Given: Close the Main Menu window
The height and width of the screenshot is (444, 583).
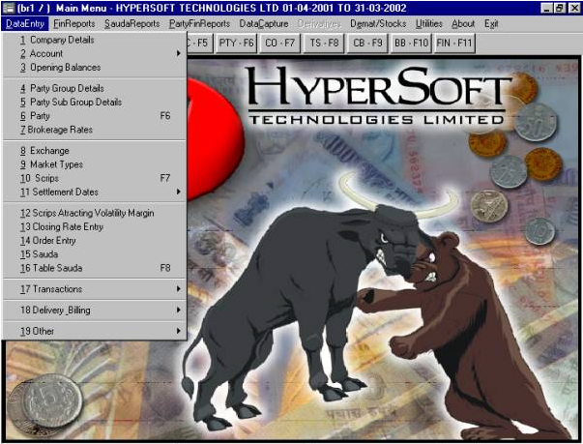Looking at the screenshot, I should [x=574, y=8].
